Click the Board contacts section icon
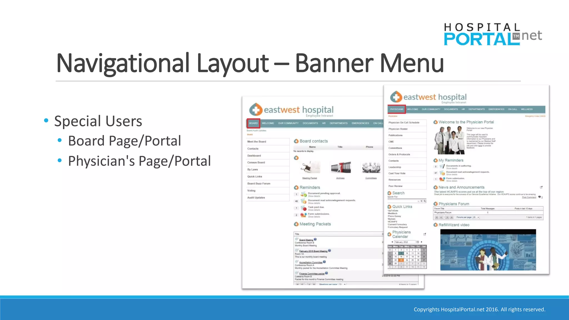 296,141
